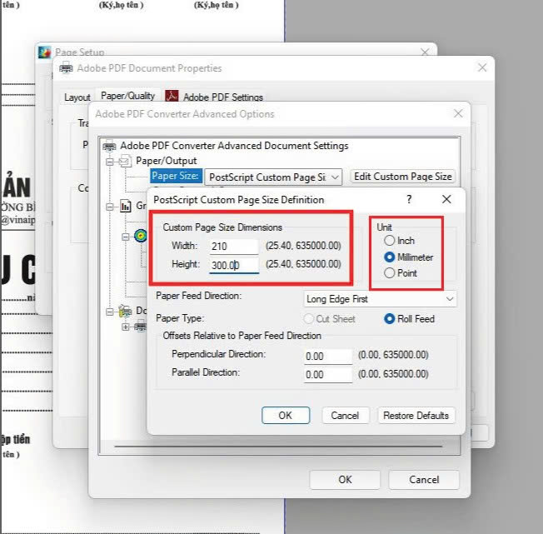Image resolution: width=543 pixels, height=534 pixels.
Task: Close the PostScript Custom Page Size dialog
Action: click(446, 199)
